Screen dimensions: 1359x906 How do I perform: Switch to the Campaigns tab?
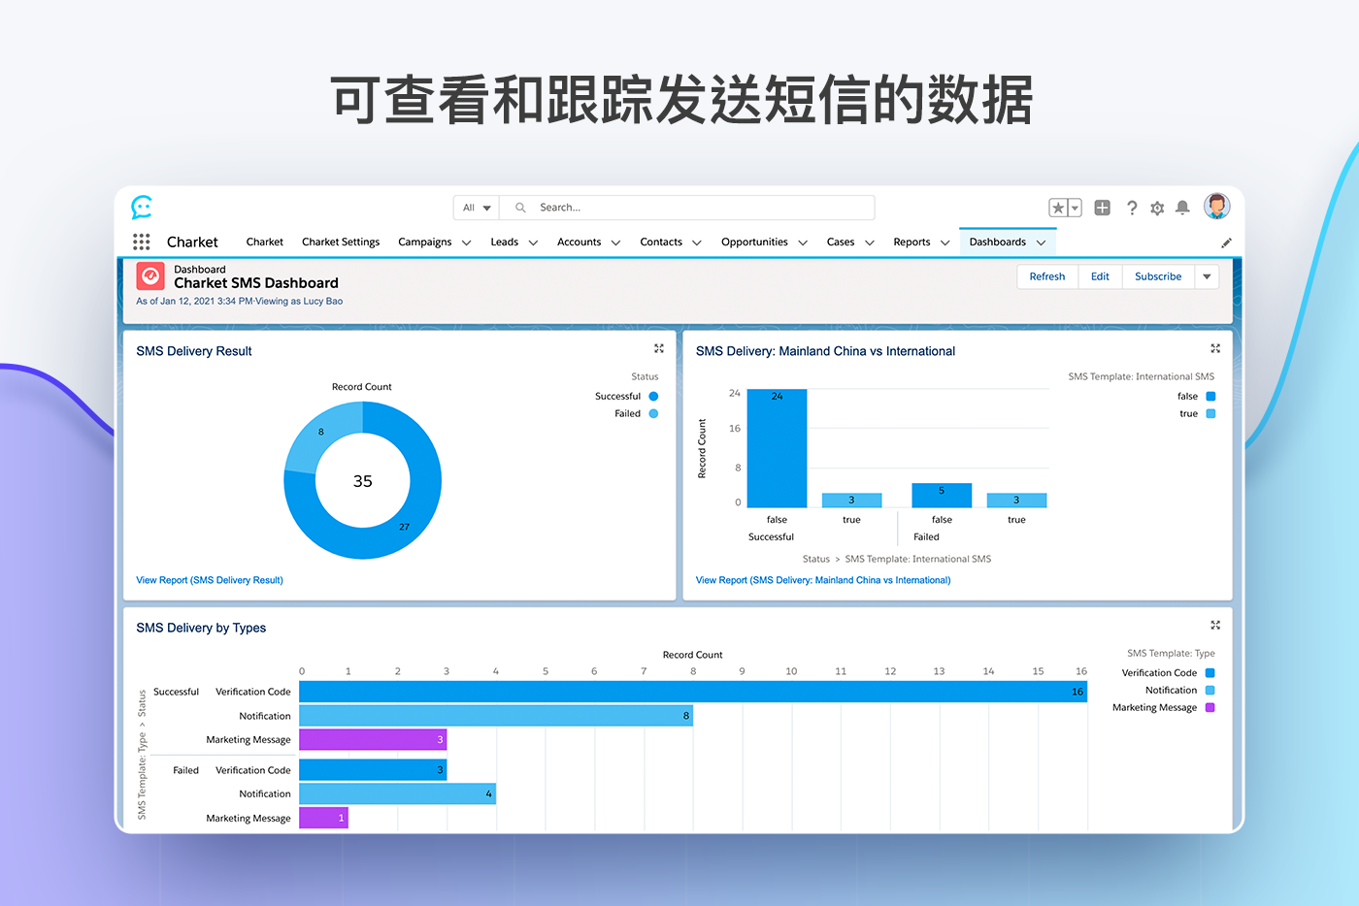click(x=425, y=243)
